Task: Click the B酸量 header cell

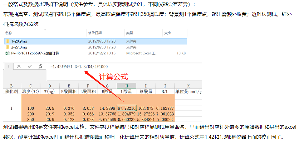Action: click(x=107, y=92)
